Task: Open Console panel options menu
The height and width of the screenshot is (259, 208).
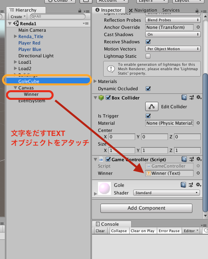Action: coord(204,225)
